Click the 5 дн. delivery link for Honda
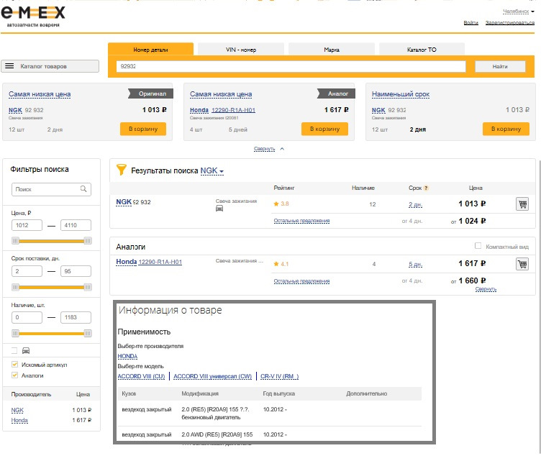 [x=415, y=265]
